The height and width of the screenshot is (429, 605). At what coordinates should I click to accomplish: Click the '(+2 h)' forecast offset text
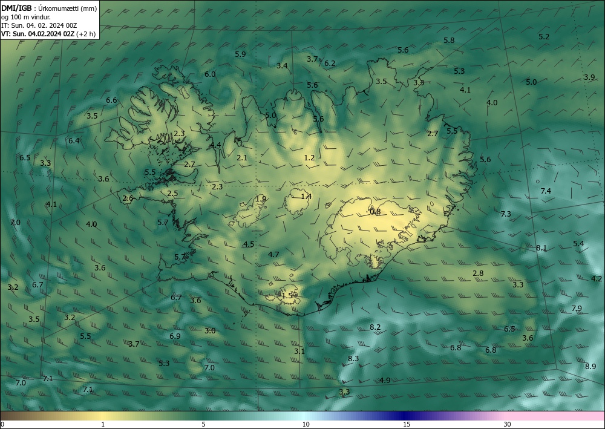click(87, 34)
